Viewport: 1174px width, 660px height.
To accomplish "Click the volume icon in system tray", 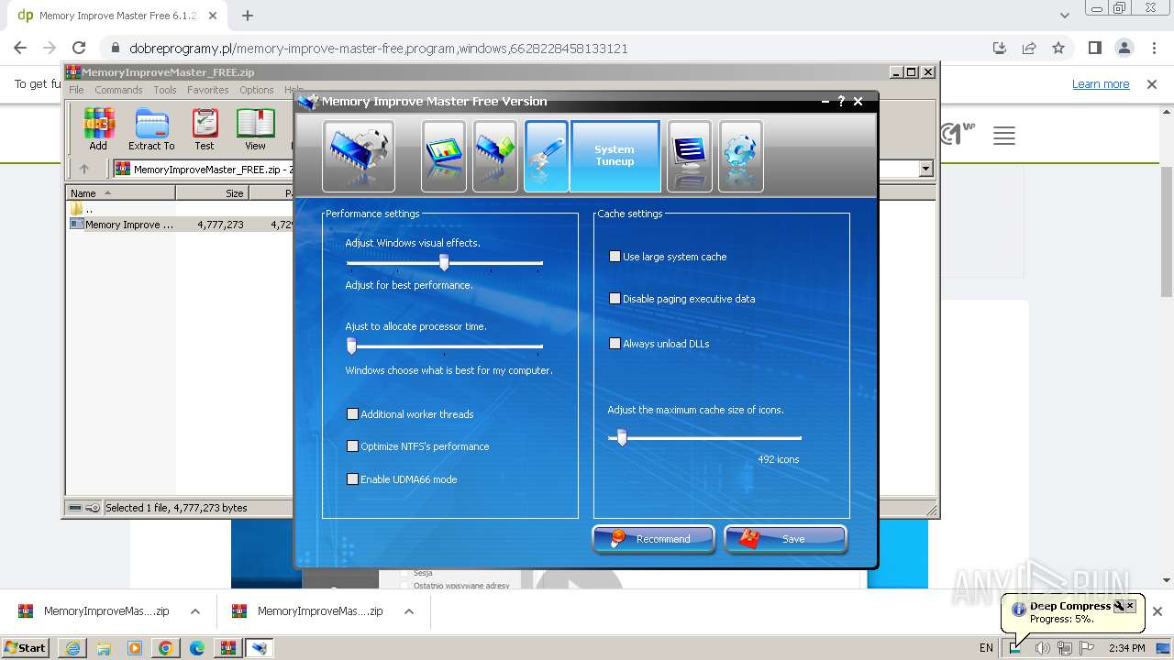I will (x=1042, y=648).
